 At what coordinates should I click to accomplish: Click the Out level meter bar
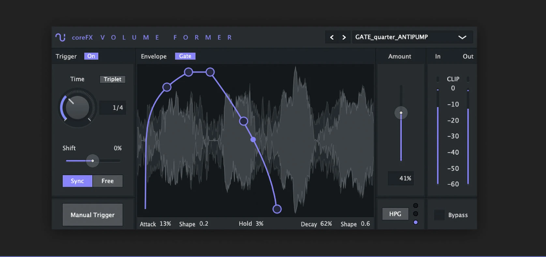tap(468, 146)
